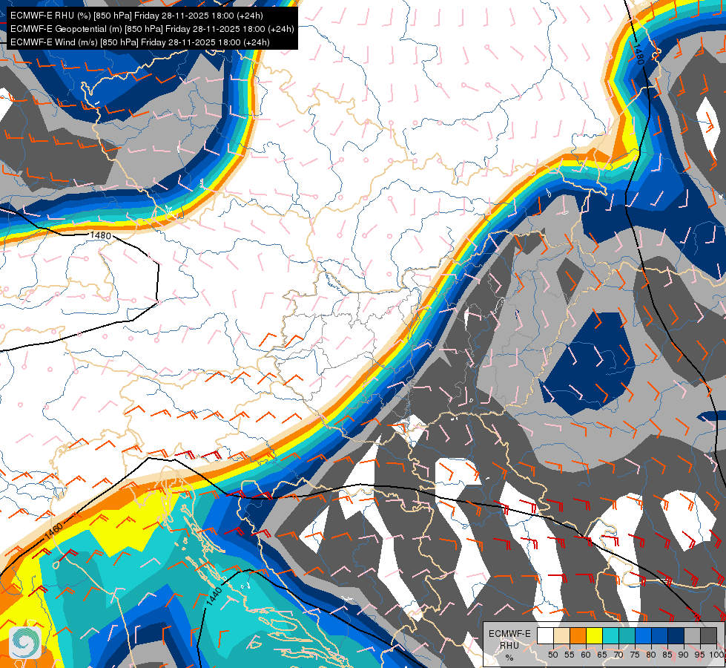
Task: Click the yellow 60-65% legend swatch
Action: coord(595,635)
